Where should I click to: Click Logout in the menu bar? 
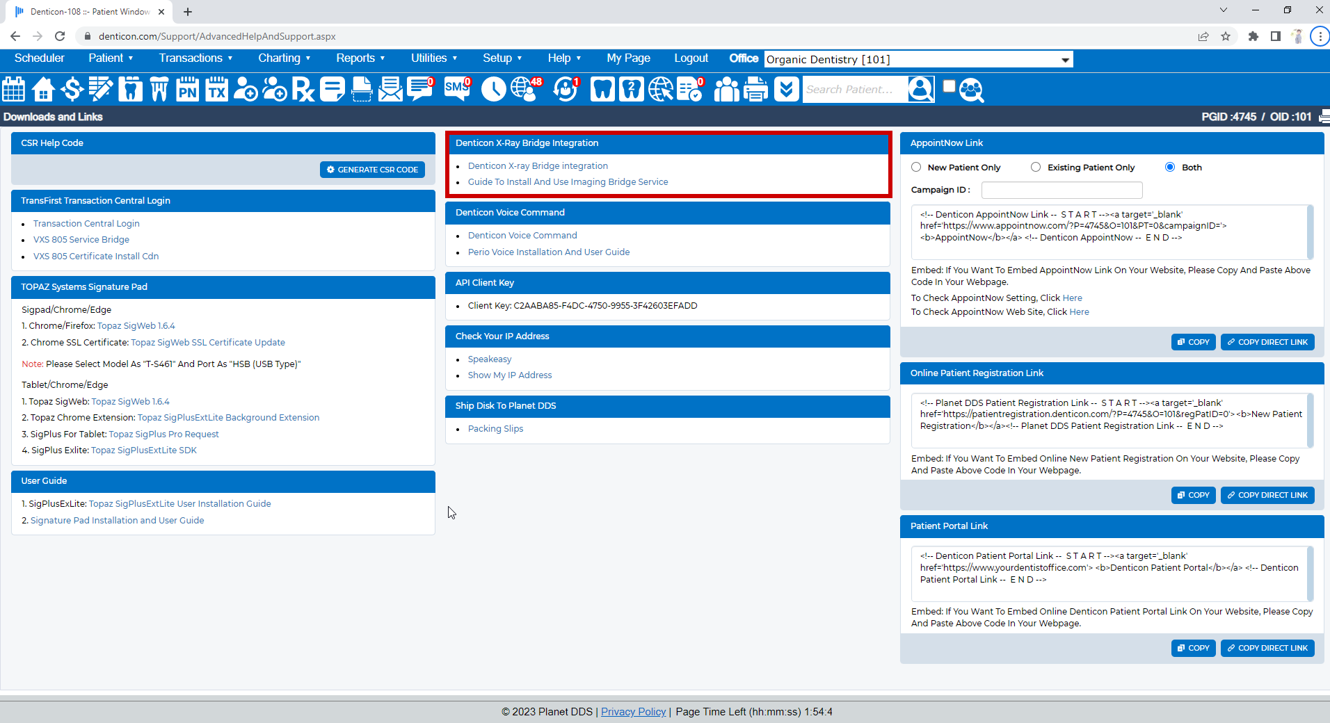[691, 58]
